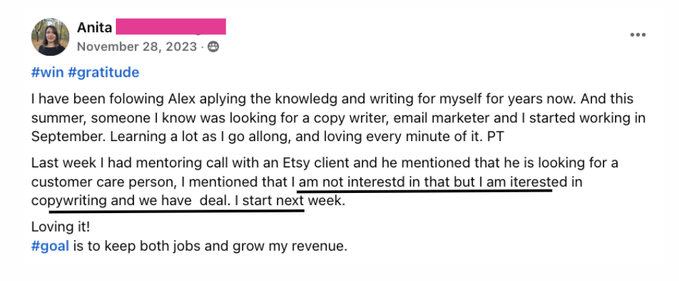
Task: Click the "Loving it!" line
Action: tap(61, 228)
